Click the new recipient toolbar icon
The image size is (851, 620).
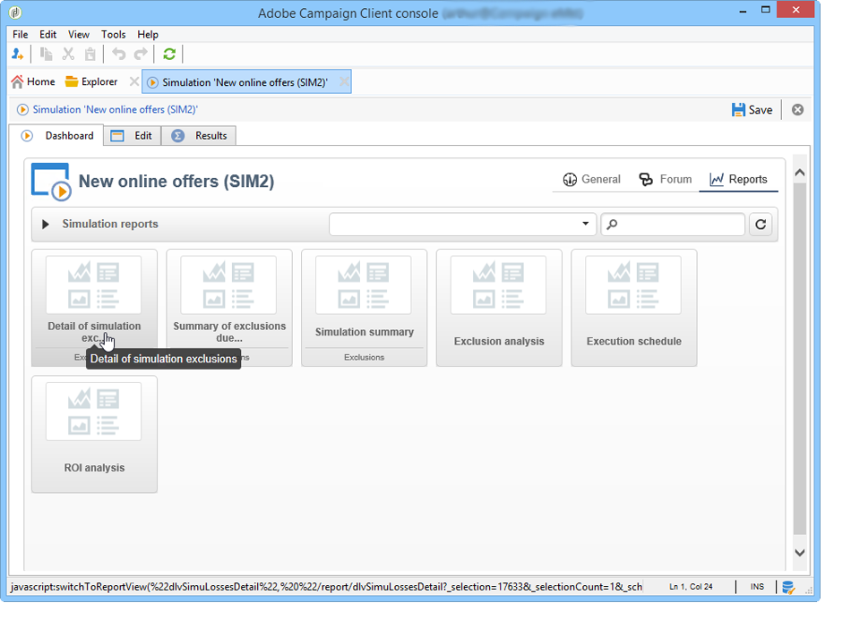(x=17, y=55)
